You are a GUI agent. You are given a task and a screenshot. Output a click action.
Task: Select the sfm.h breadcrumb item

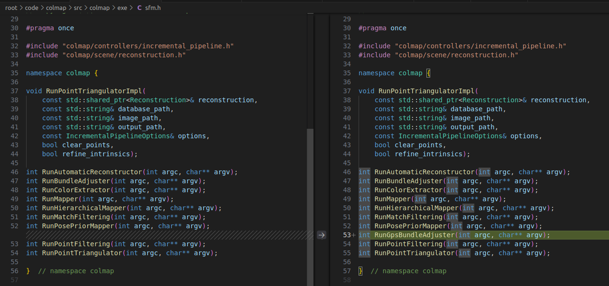tap(153, 8)
